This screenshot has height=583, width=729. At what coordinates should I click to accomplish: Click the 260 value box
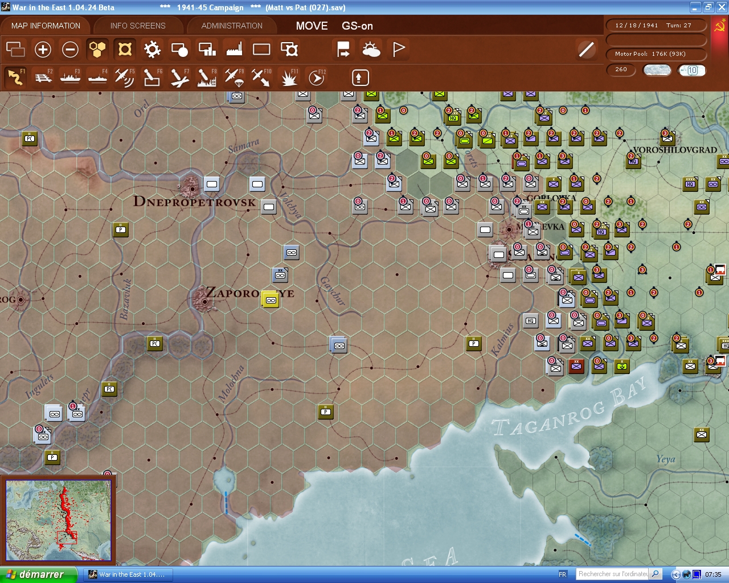click(621, 69)
